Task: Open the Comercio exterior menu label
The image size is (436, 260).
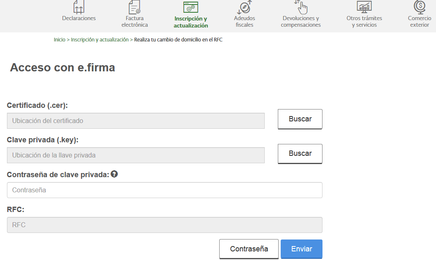Action: pos(420,21)
